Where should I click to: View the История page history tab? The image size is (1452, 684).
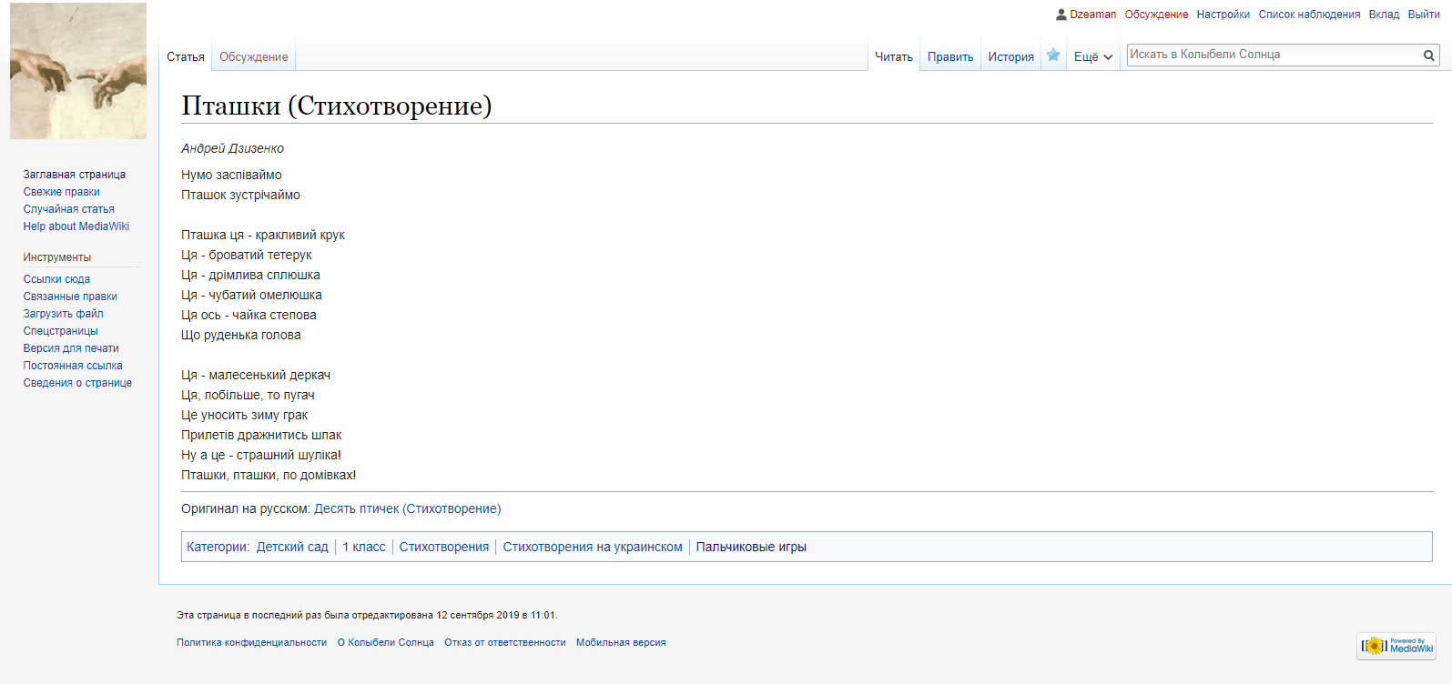click(x=1010, y=56)
